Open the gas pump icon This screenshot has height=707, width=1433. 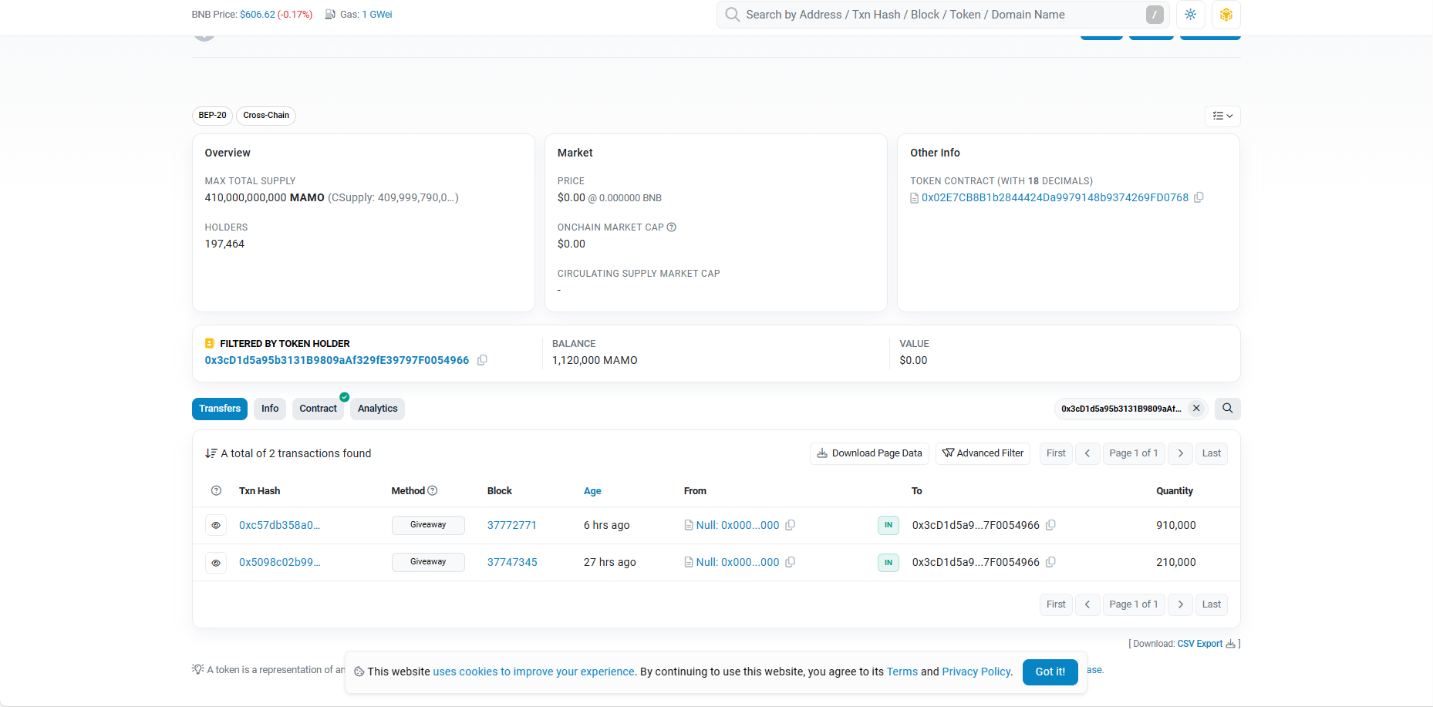coord(330,15)
